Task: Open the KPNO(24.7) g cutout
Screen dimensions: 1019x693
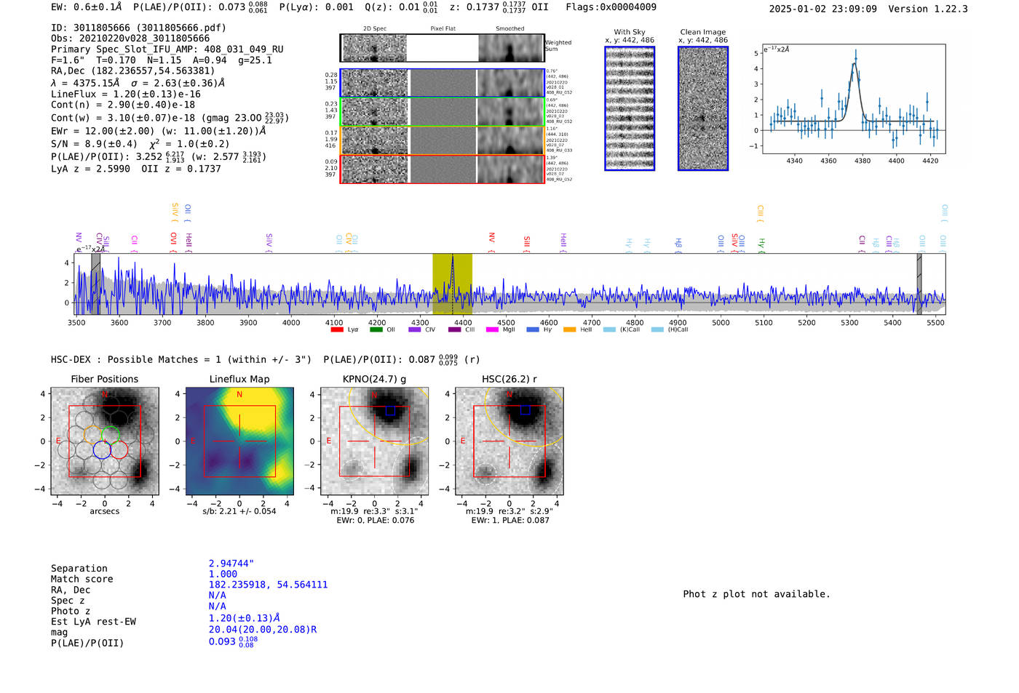Action: click(375, 441)
